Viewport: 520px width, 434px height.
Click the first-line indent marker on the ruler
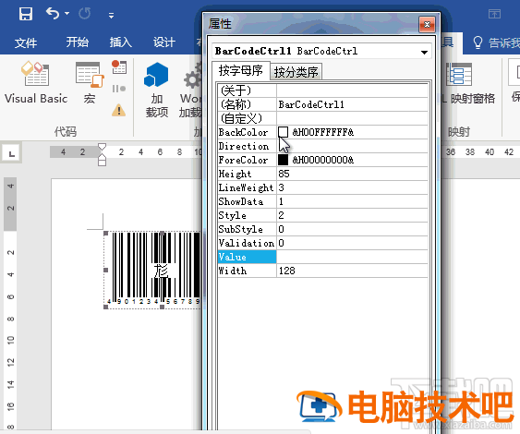pos(102,147)
